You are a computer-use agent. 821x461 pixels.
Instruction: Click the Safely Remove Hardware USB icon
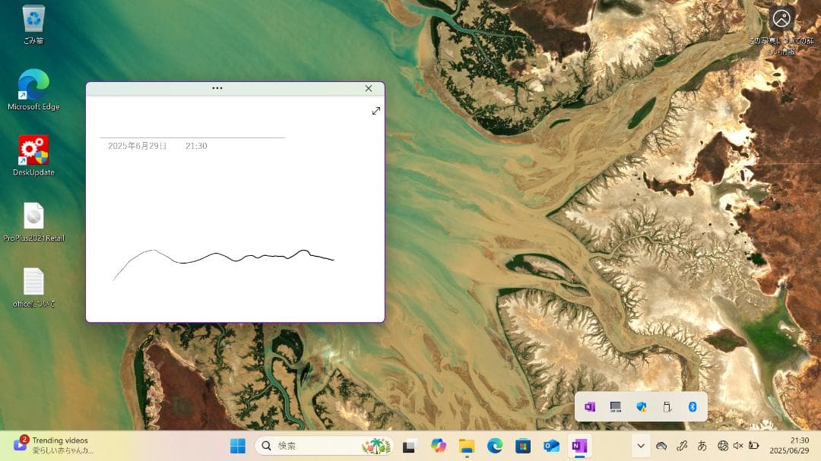click(667, 407)
